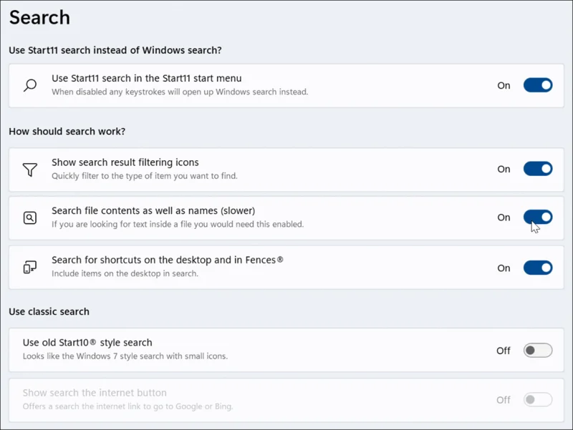This screenshot has height=430, width=573.
Task: Disable desktop and Fences shortcuts search toggle
Action: point(538,268)
